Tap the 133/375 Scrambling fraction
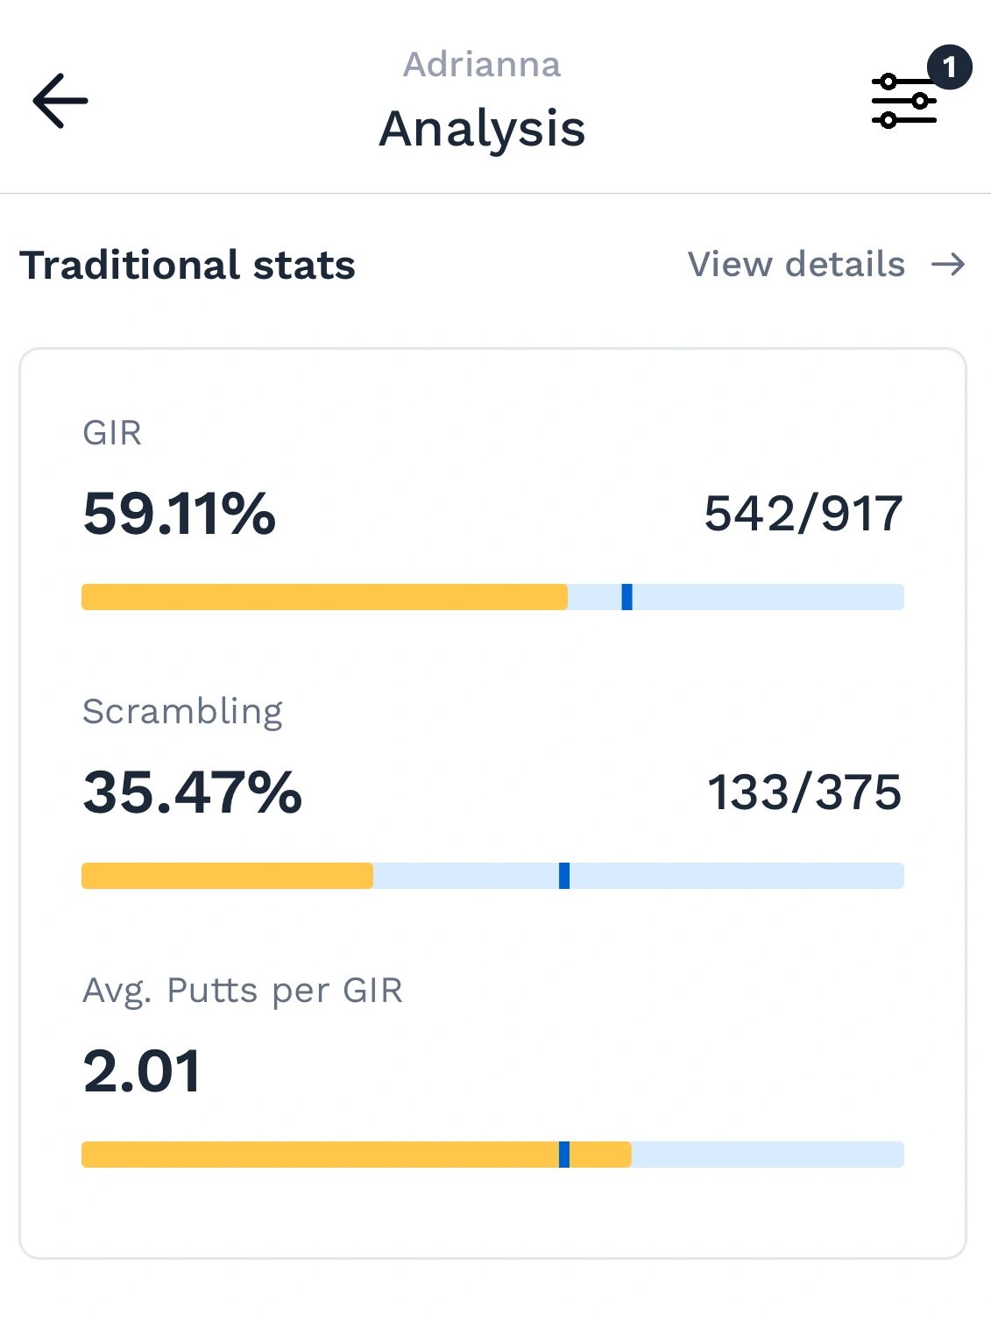The width and height of the screenshot is (991, 1322). (x=803, y=792)
